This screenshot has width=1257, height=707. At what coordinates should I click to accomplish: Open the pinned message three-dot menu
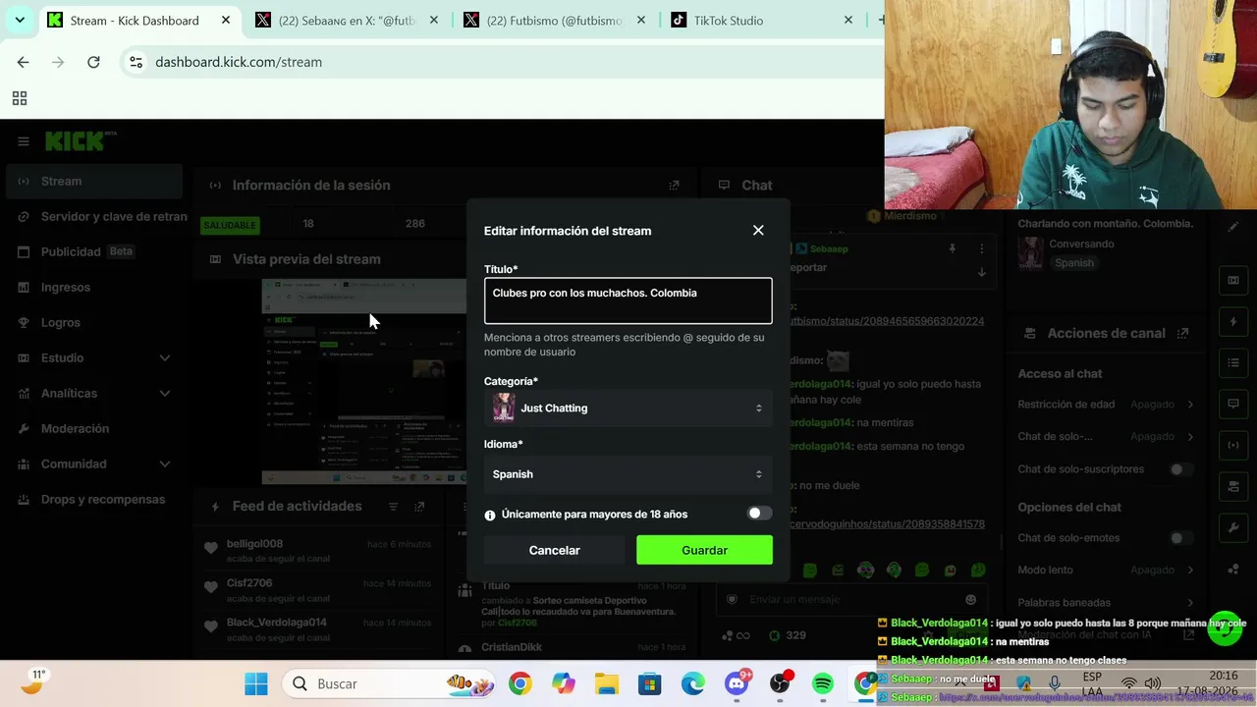point(981,248)
